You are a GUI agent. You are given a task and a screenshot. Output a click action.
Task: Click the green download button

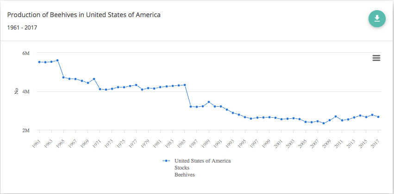(377, 18)
